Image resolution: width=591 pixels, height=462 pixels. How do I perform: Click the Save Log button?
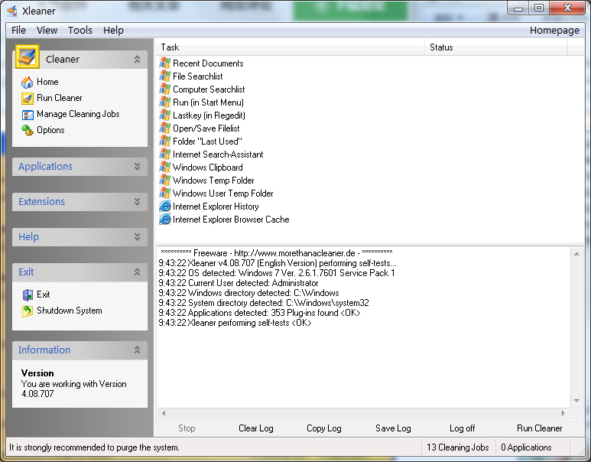[393, 428]
